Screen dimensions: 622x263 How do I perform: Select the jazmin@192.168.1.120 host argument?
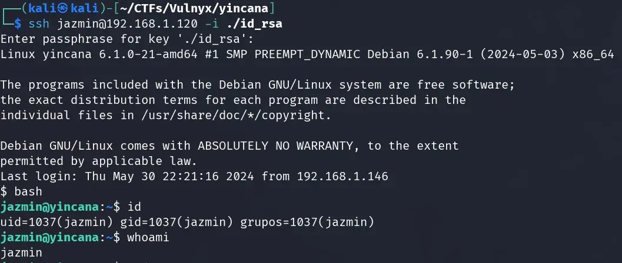point(127,23)
